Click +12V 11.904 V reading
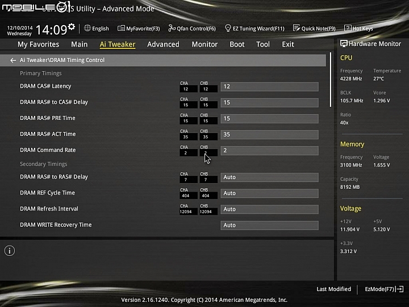409x307 pixels. point(350,230)
